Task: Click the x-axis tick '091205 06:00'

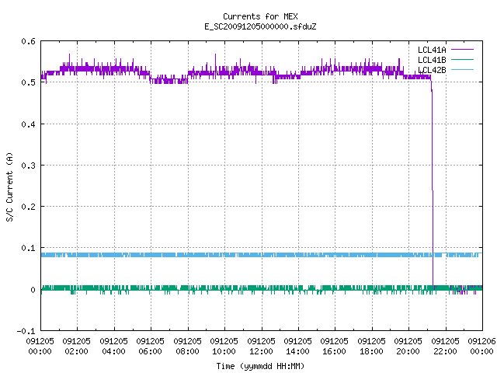Action: tap(150, 347)
